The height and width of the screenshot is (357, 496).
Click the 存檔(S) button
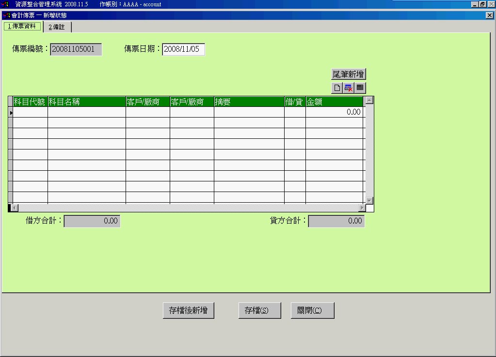pos(260,311)
